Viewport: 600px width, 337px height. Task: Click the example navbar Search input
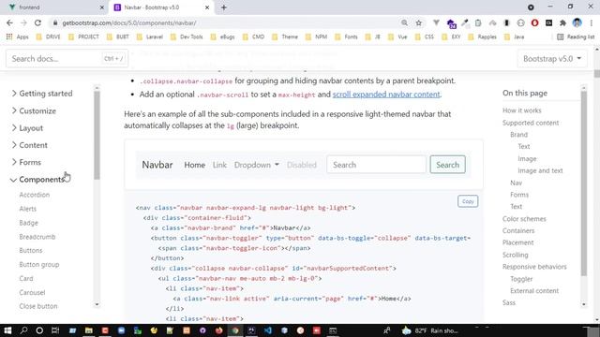pos(376,165)
